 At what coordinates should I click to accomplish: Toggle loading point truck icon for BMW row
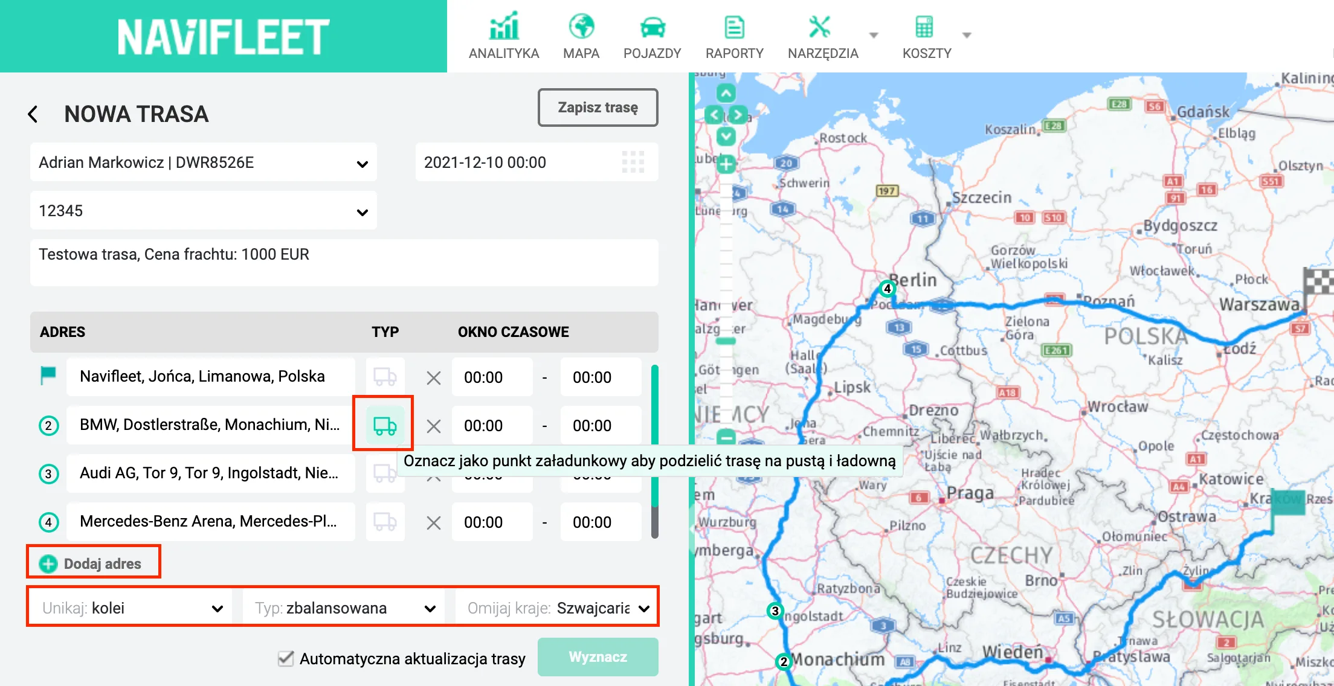[x=385, y=425]
